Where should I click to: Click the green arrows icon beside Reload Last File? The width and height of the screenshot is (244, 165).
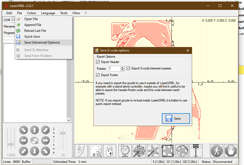[x=18, y=31]
